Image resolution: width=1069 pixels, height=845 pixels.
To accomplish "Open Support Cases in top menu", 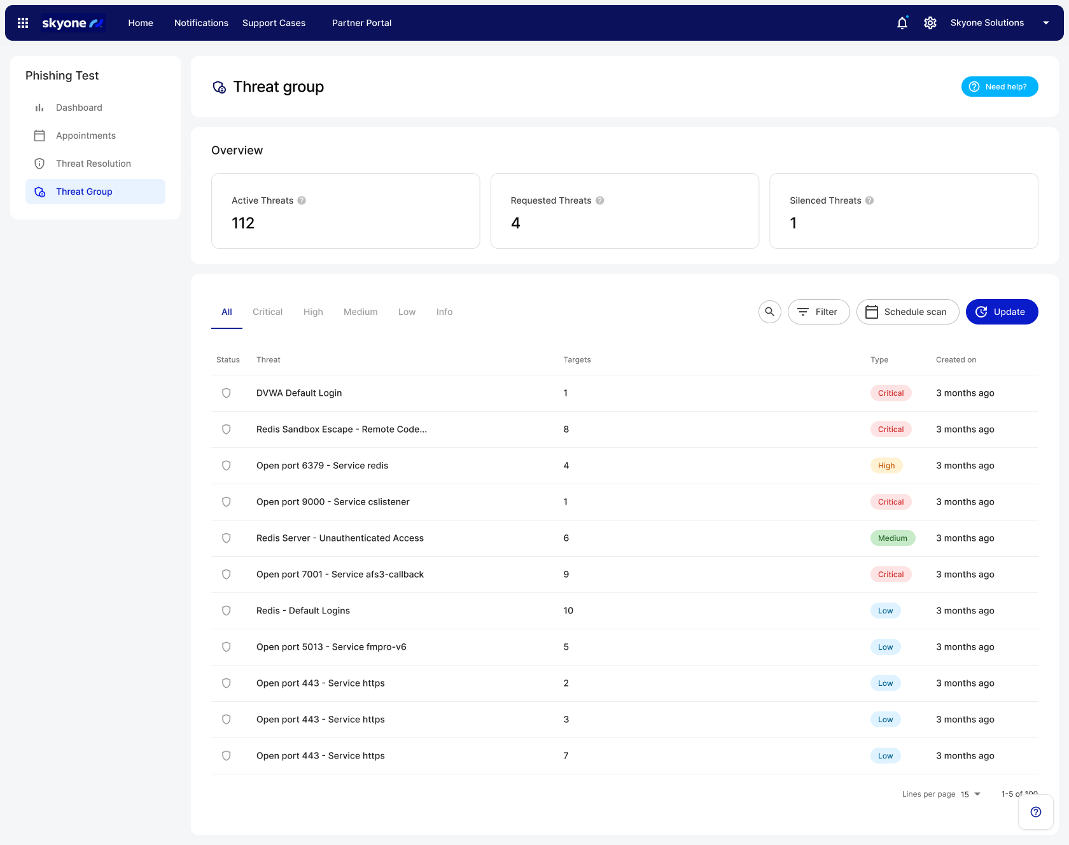I will (x=274, y=23).
